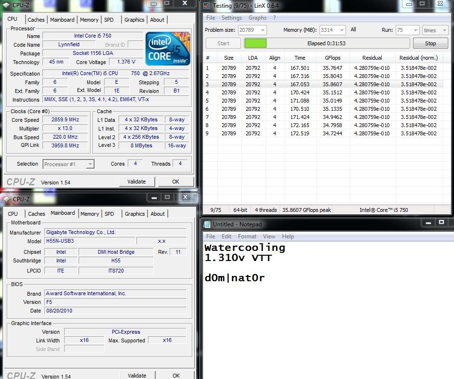The width and height of the screenshot is (454, 379).
Task: Open About tab in the CPU-Z processor window
Action: click(x=157, y=20)
